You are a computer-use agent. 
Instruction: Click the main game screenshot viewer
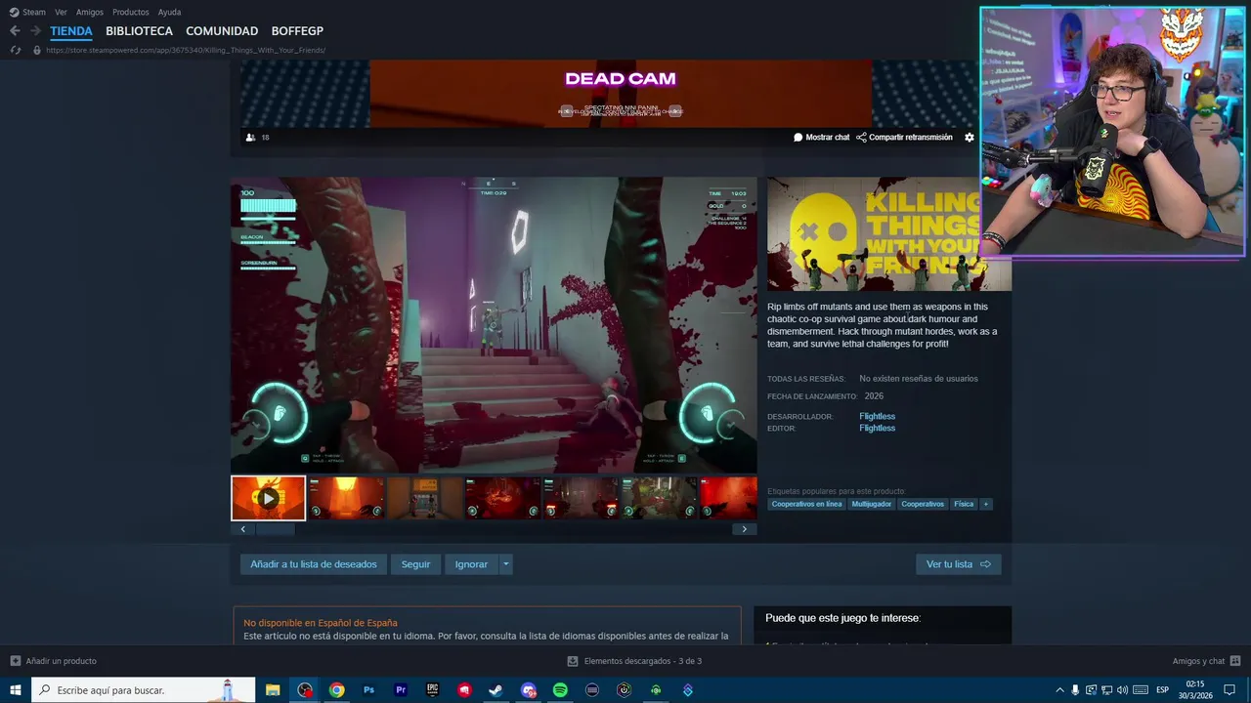[x=494, y=325]
